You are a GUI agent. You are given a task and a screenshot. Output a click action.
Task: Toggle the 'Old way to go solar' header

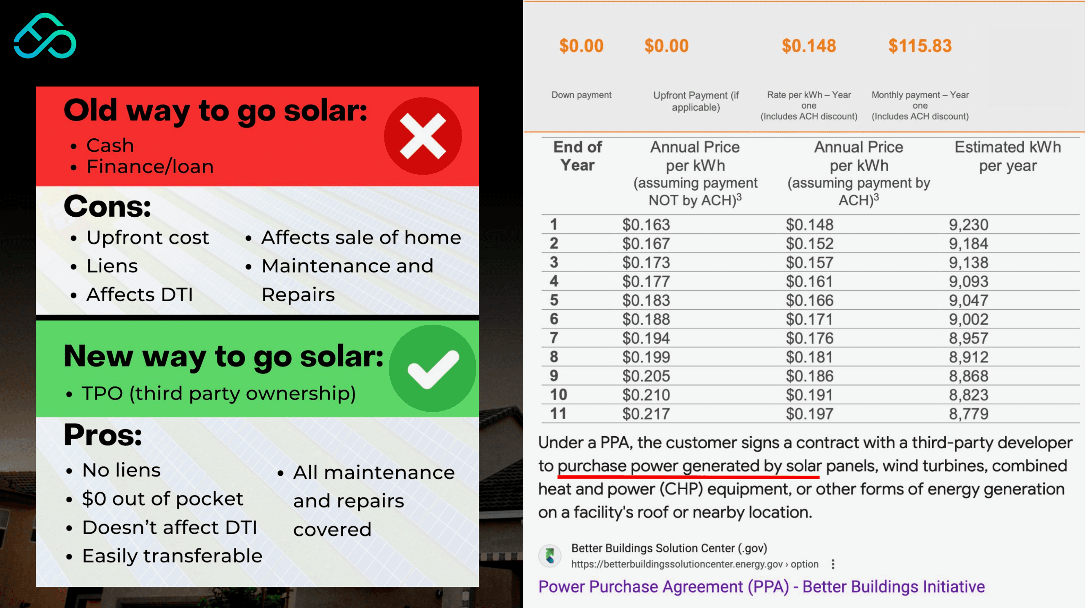click(x=216, y=110)
